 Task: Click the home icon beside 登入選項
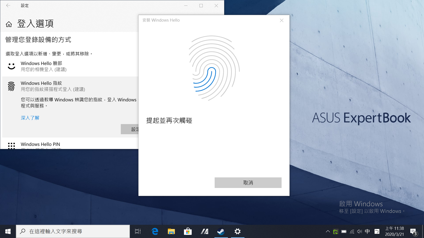[x=9, y=24]
